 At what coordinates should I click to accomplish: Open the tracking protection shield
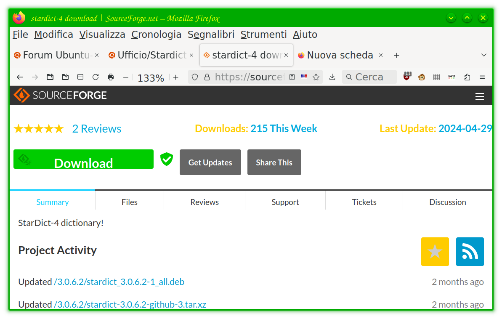[x=195, y=77]
